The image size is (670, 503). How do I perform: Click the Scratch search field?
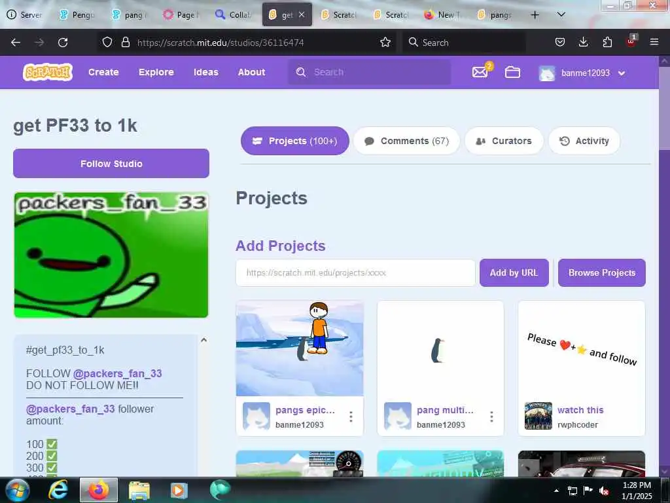pos(369,72)
